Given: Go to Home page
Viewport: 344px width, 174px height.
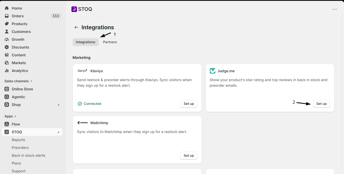Looking at the screenshot, I should [x=17, y=8].
